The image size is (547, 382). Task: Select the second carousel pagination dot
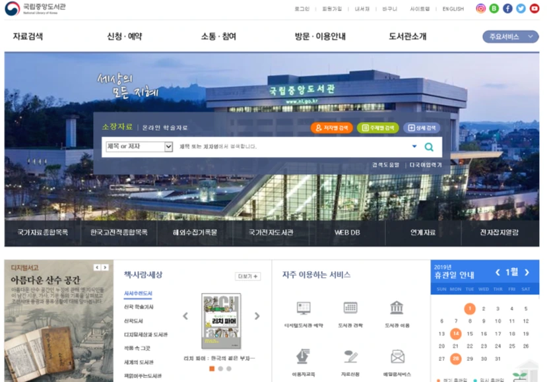click(x=220, y=369)
